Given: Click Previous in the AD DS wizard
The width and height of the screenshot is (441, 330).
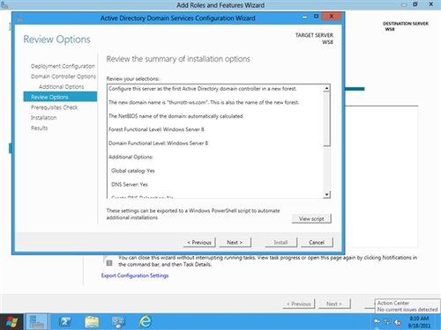Looking at the screenshot, I should tap(199, 242).
